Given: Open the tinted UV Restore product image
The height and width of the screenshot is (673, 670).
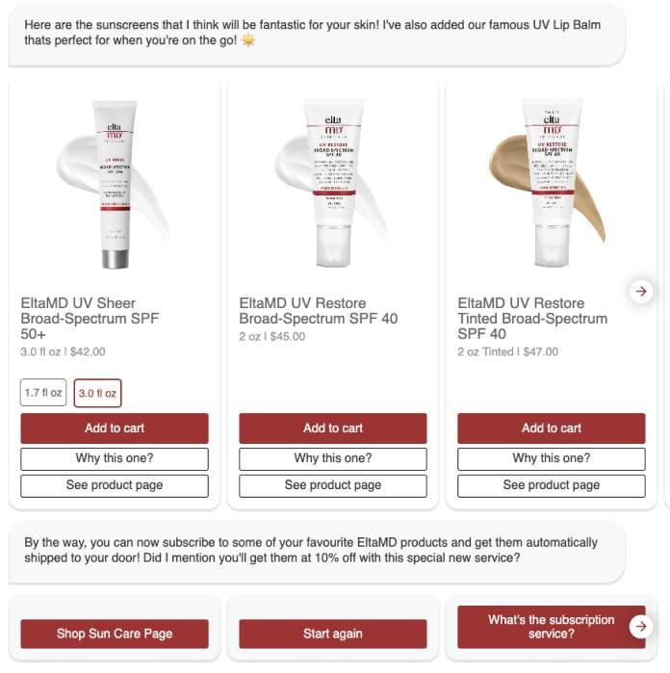Looking at the screenshot, I should pos(550,184).
